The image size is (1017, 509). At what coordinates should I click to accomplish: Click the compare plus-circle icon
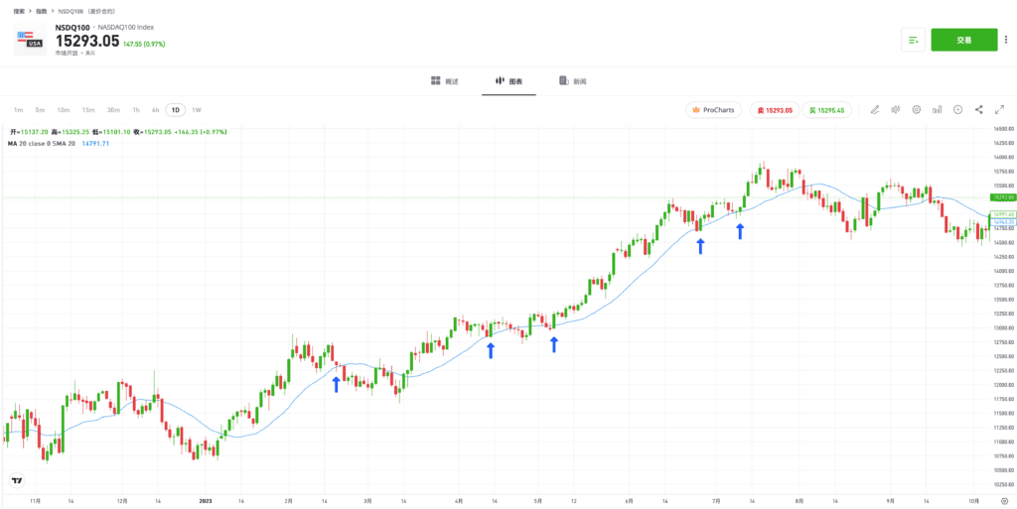[958, 110]
